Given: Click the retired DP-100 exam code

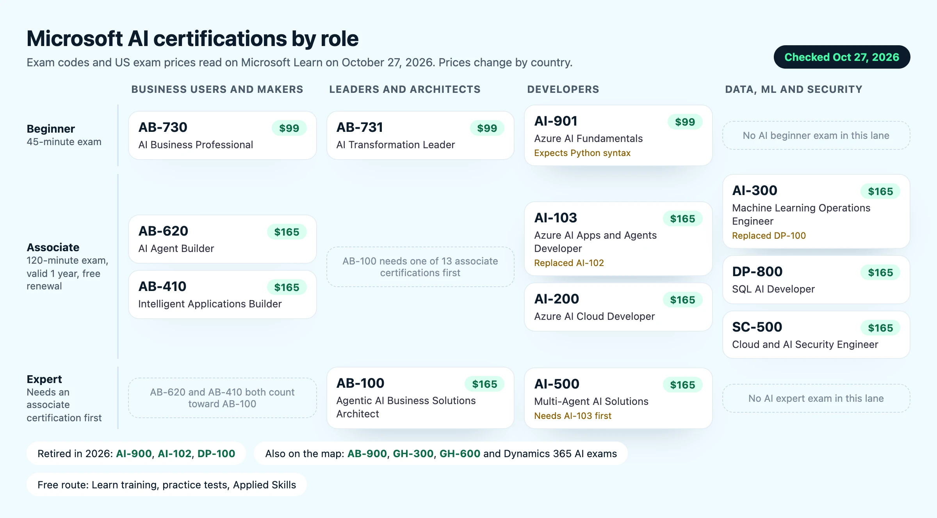Looking at the screenshot, I should tap(216, 454).
